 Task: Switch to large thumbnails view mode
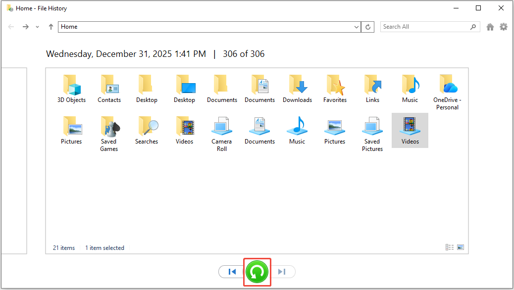[x=461, y=247]
